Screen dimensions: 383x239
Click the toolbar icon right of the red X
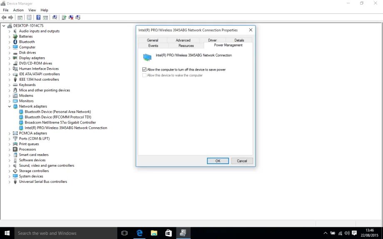(78, 17)
